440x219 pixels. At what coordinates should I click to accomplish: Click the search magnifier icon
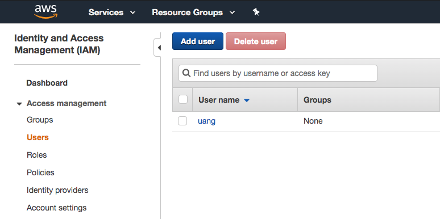click(186, 73)
